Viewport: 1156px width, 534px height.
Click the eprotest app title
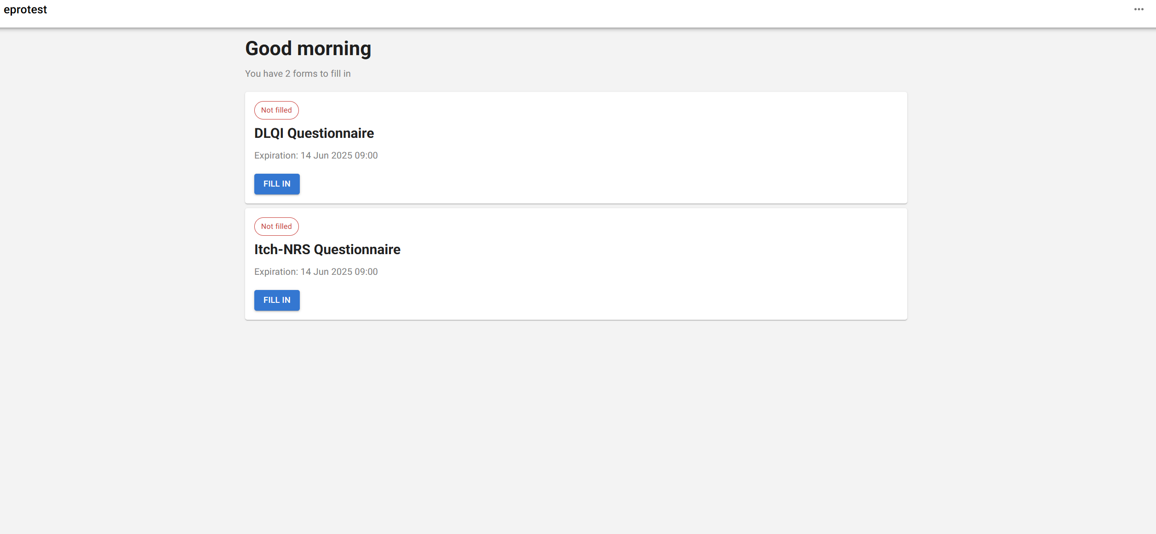click(25, 10)
